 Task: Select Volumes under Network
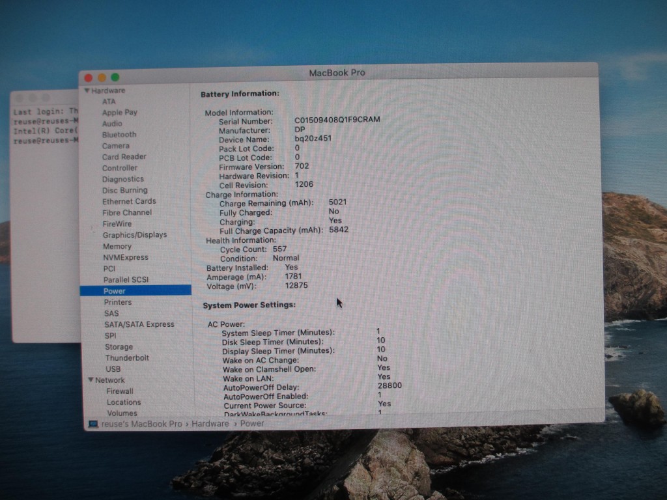pyautogui.click(x=122, y=413)
